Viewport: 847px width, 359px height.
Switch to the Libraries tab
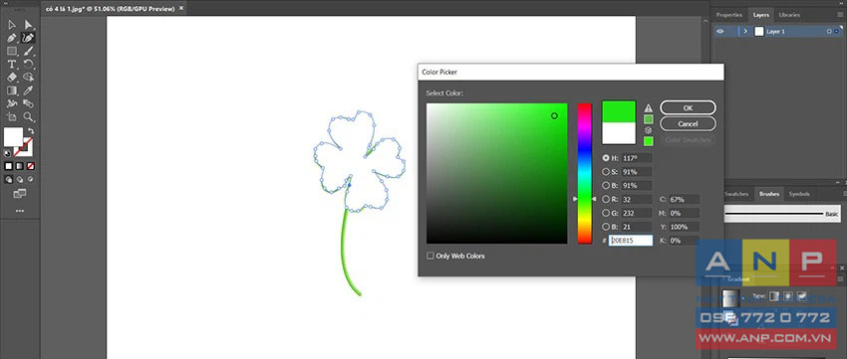click(x=789, y=15)
